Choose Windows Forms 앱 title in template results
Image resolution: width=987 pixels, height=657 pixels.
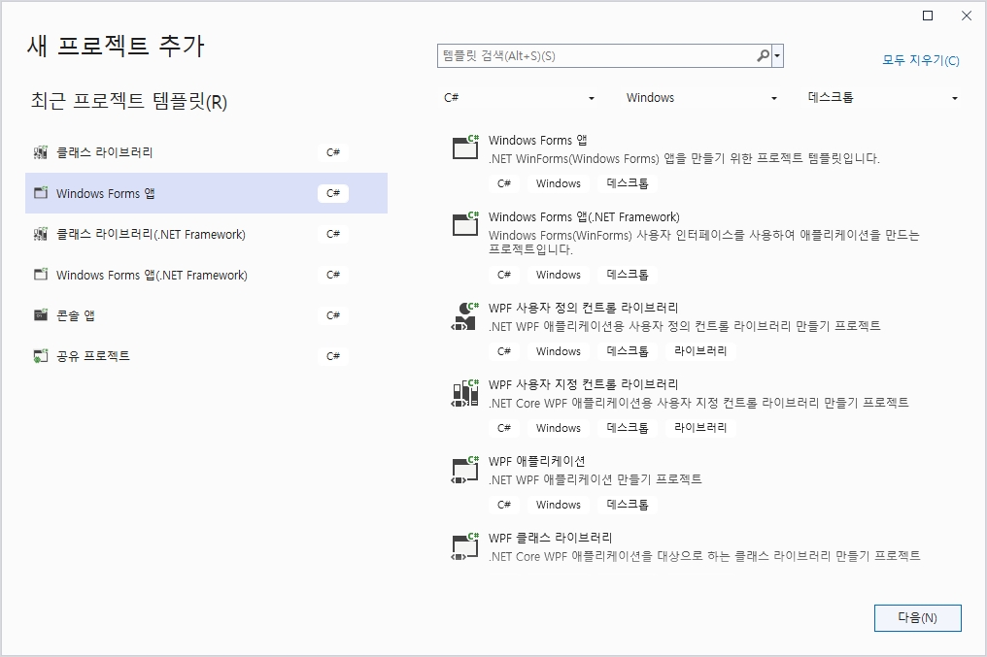(x=537, y=140)
